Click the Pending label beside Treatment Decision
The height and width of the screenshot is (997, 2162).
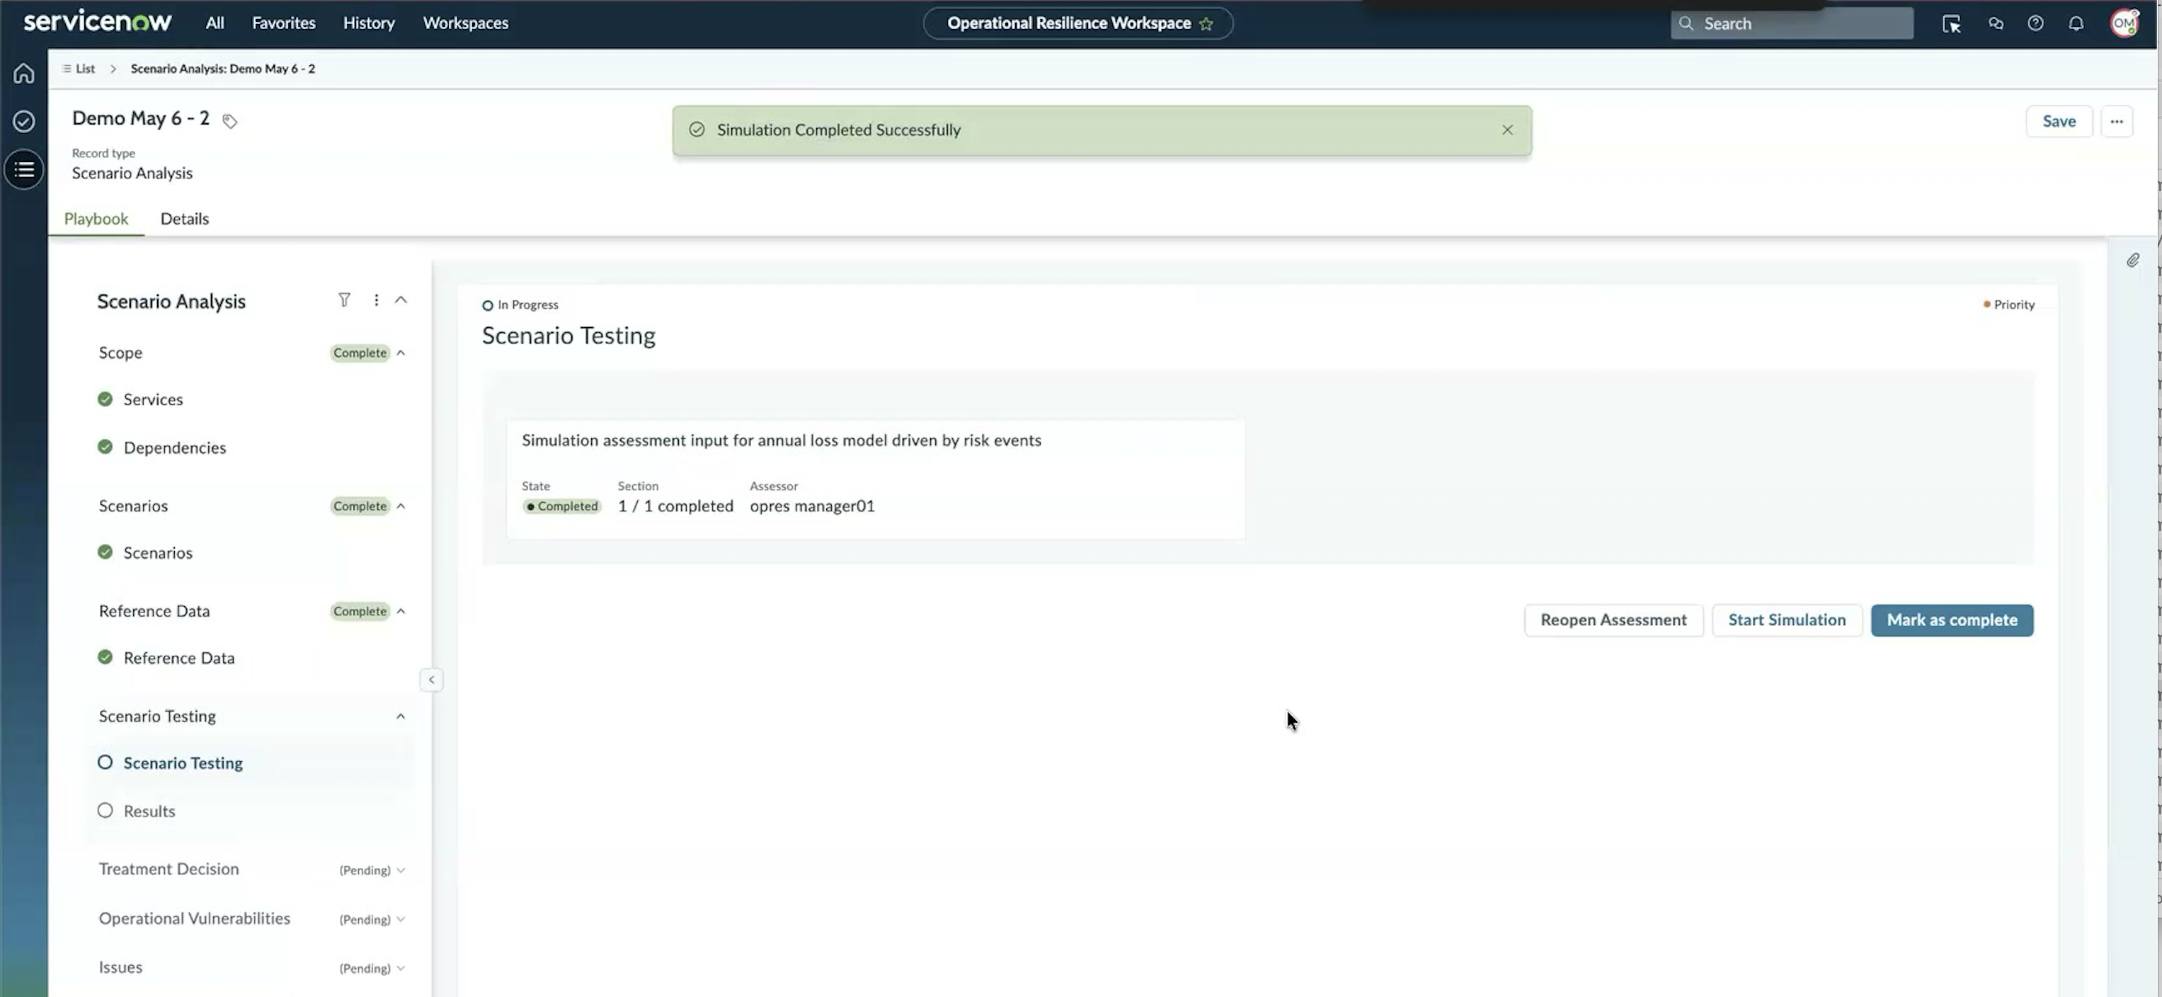pyautogui.click(x=365, y=870)
